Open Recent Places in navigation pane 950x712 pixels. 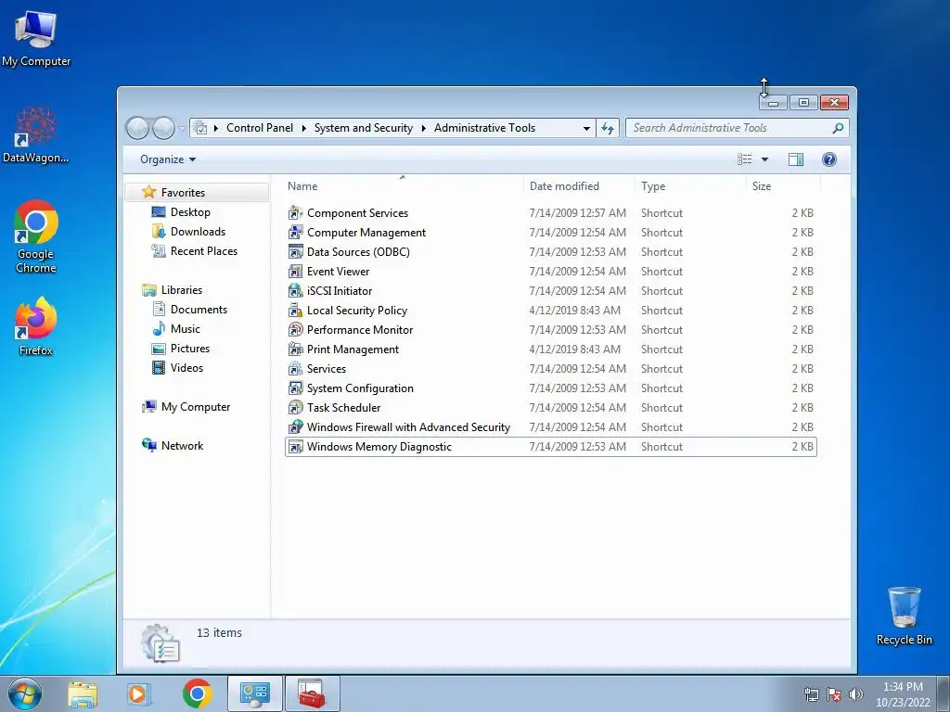(203, 250)
